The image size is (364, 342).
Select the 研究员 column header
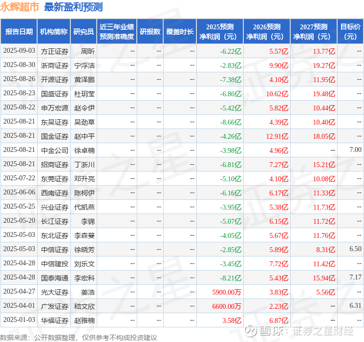tap(84, 31)
